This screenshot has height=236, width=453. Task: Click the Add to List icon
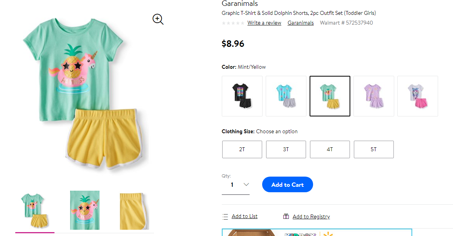pyautogui.click(x=225, y=217)
